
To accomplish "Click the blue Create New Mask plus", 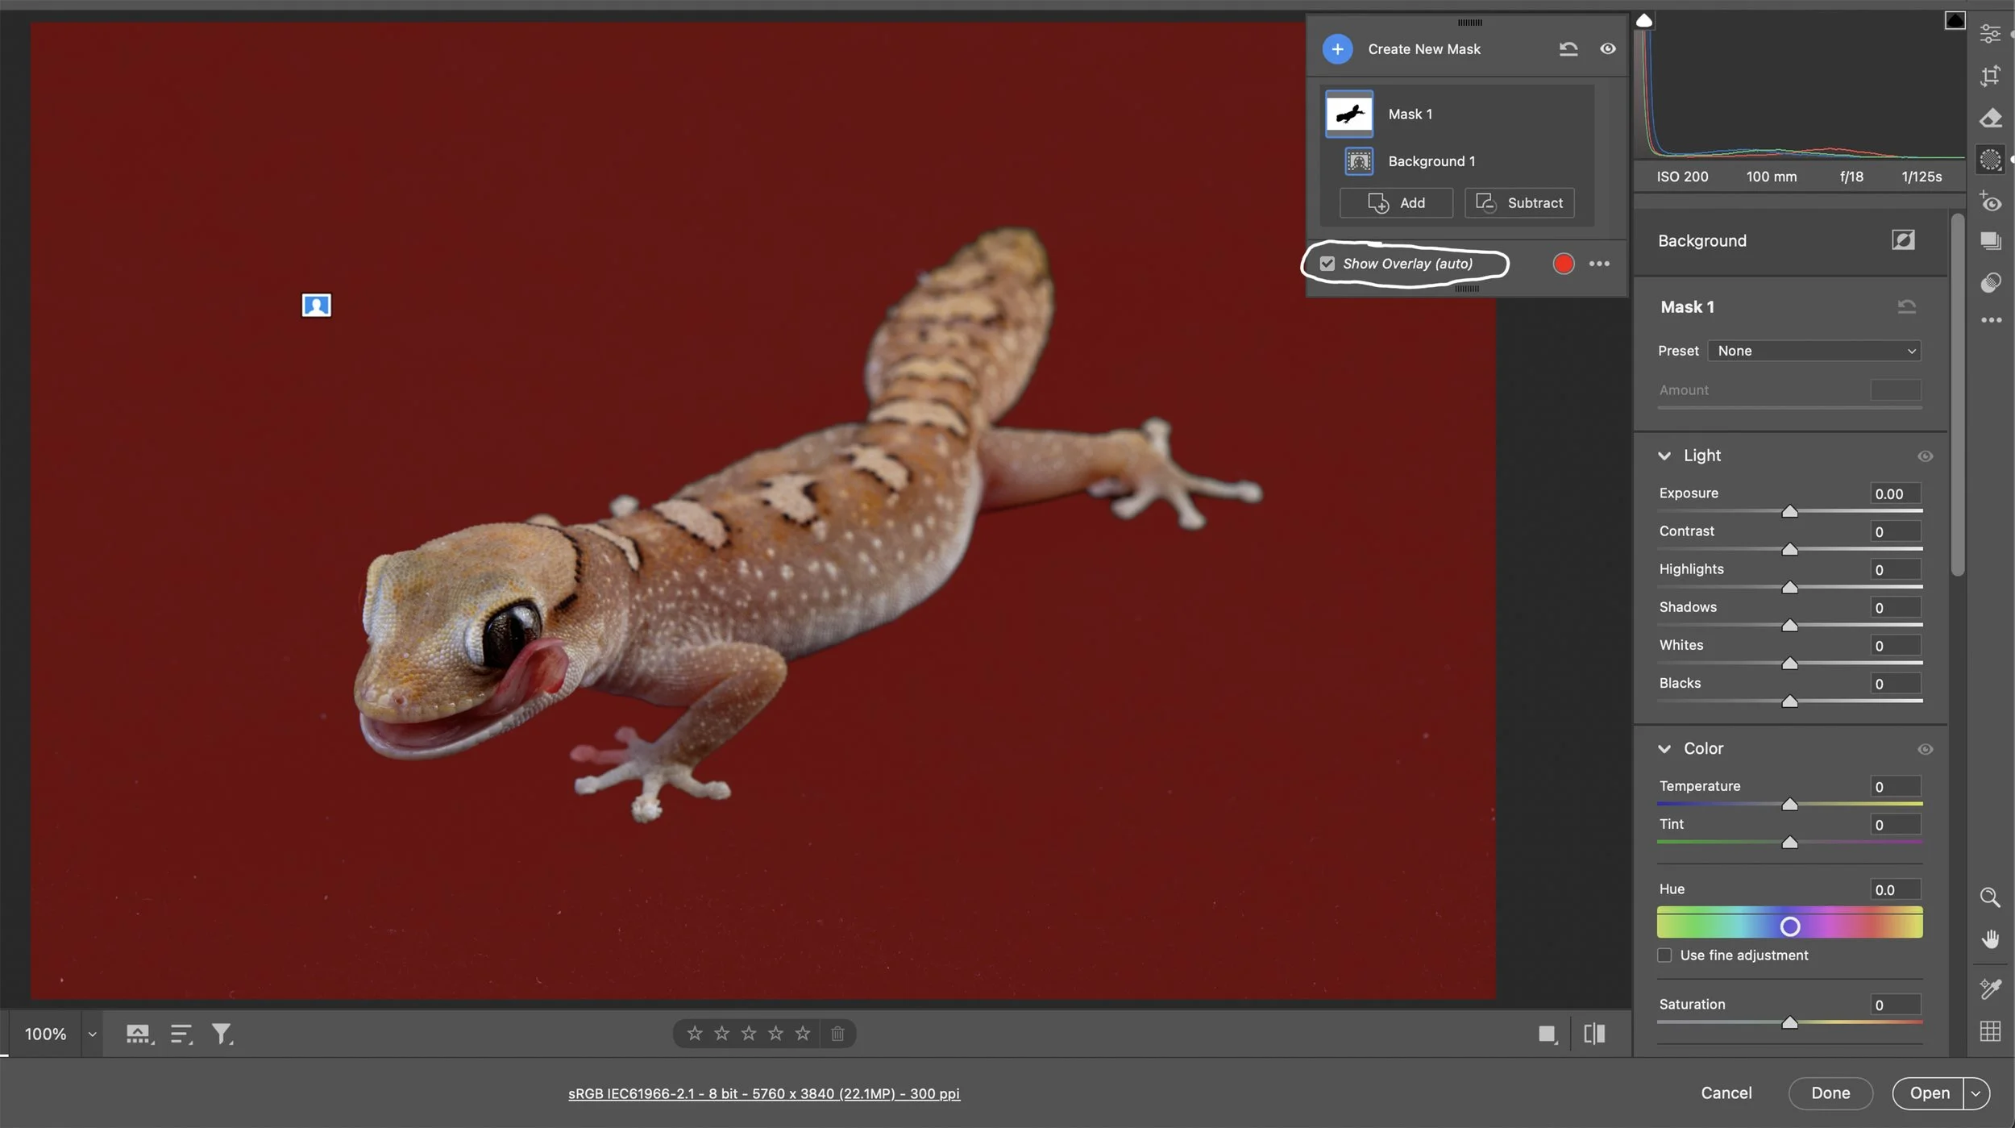I will [1337, 49].
